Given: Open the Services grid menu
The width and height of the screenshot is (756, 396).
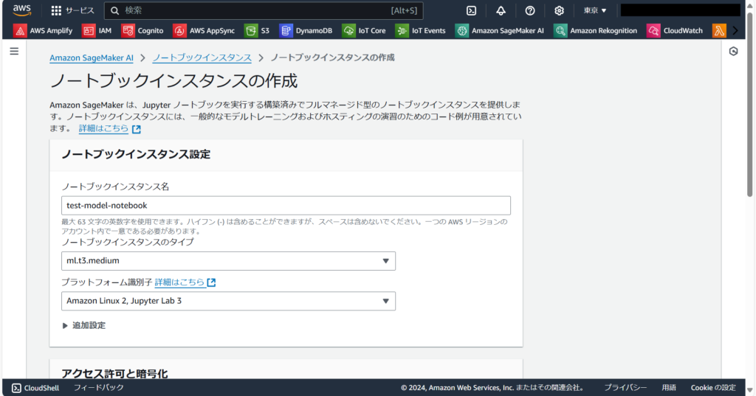Looking at the screenshot, I should 73,10.
